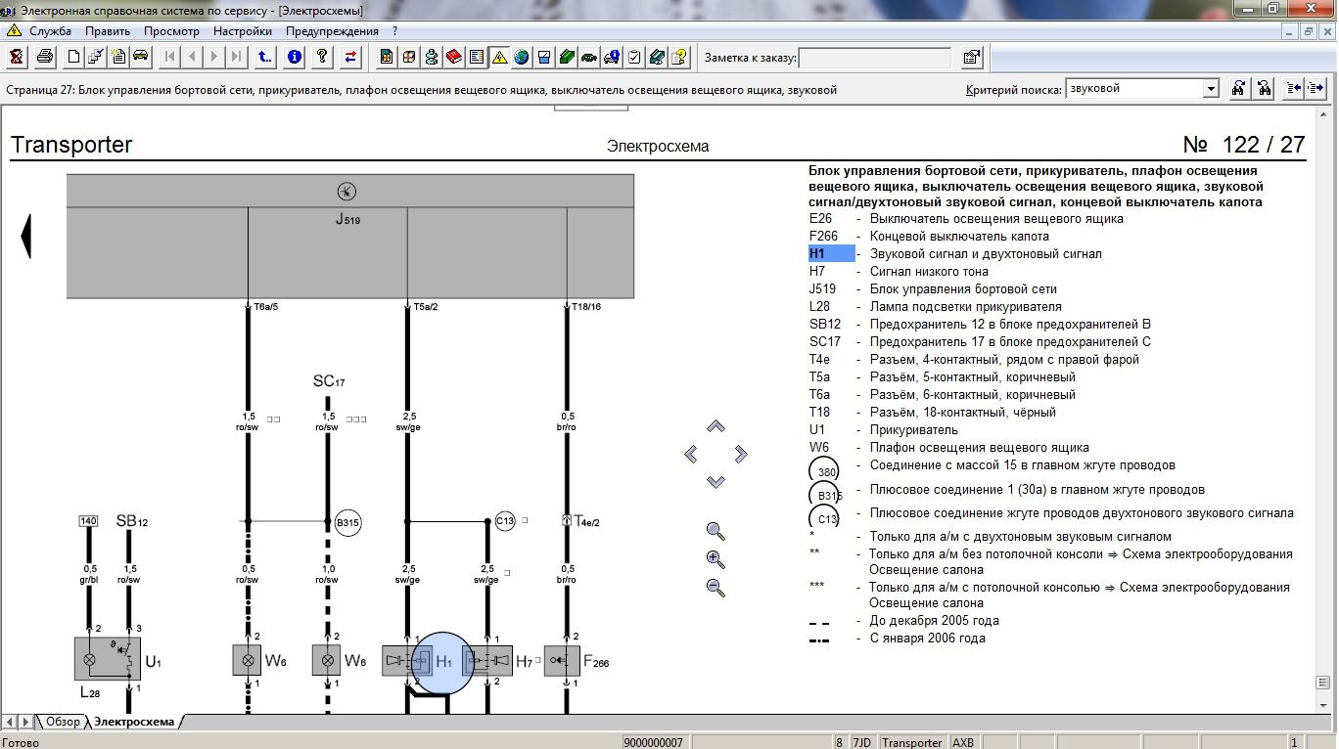Click the Transporter status bar entry
This screenshot has height=749, width=1339.
point(911,742)
